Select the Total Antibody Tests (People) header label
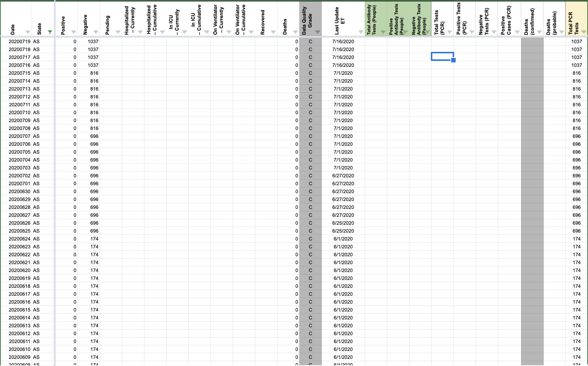This screenshot has width=588, height=366. click(371, 20)
